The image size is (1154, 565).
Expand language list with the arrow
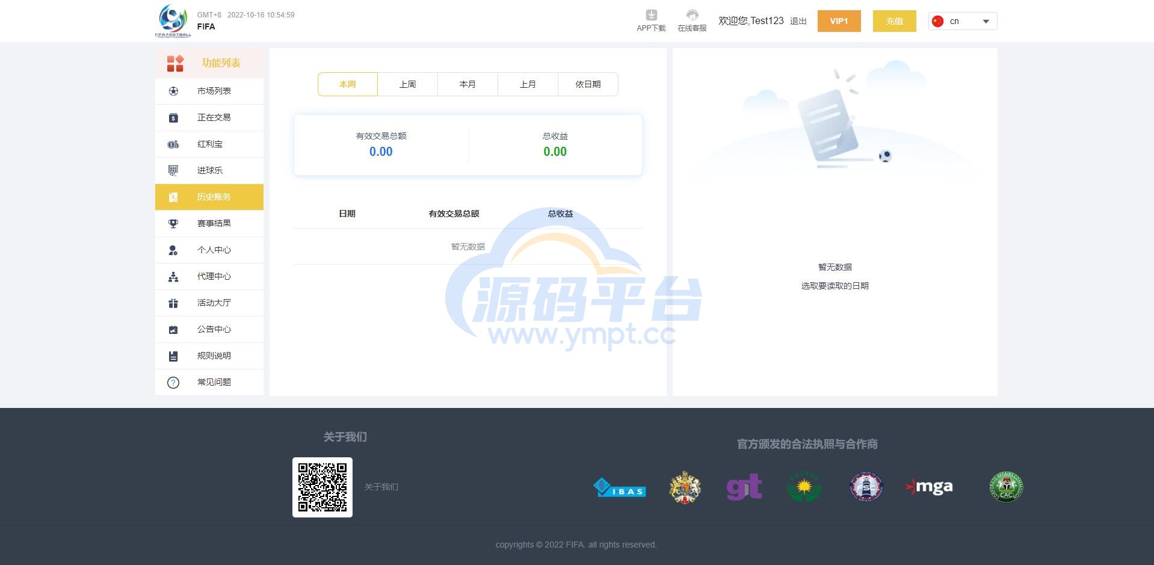point(986,22)
